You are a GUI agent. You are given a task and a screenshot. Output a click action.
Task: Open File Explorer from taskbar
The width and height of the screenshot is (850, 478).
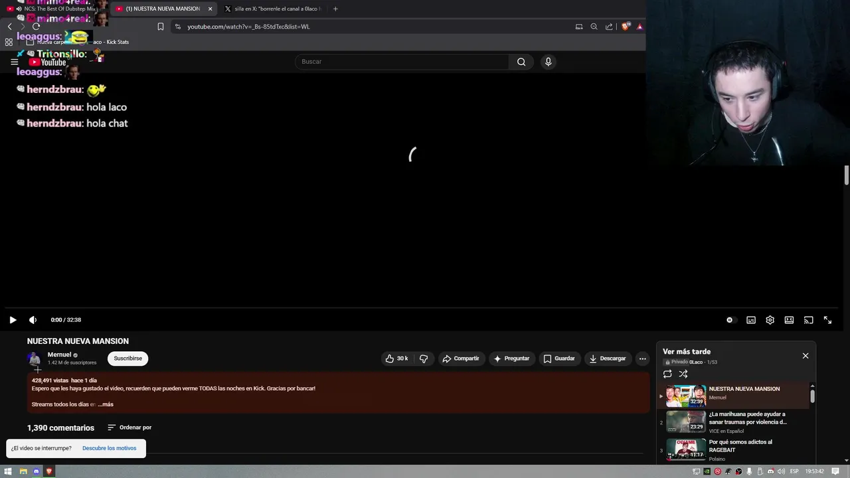click(x=23, y=471)
